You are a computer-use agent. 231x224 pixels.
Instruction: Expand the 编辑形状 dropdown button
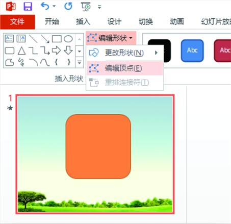(111, 38)
